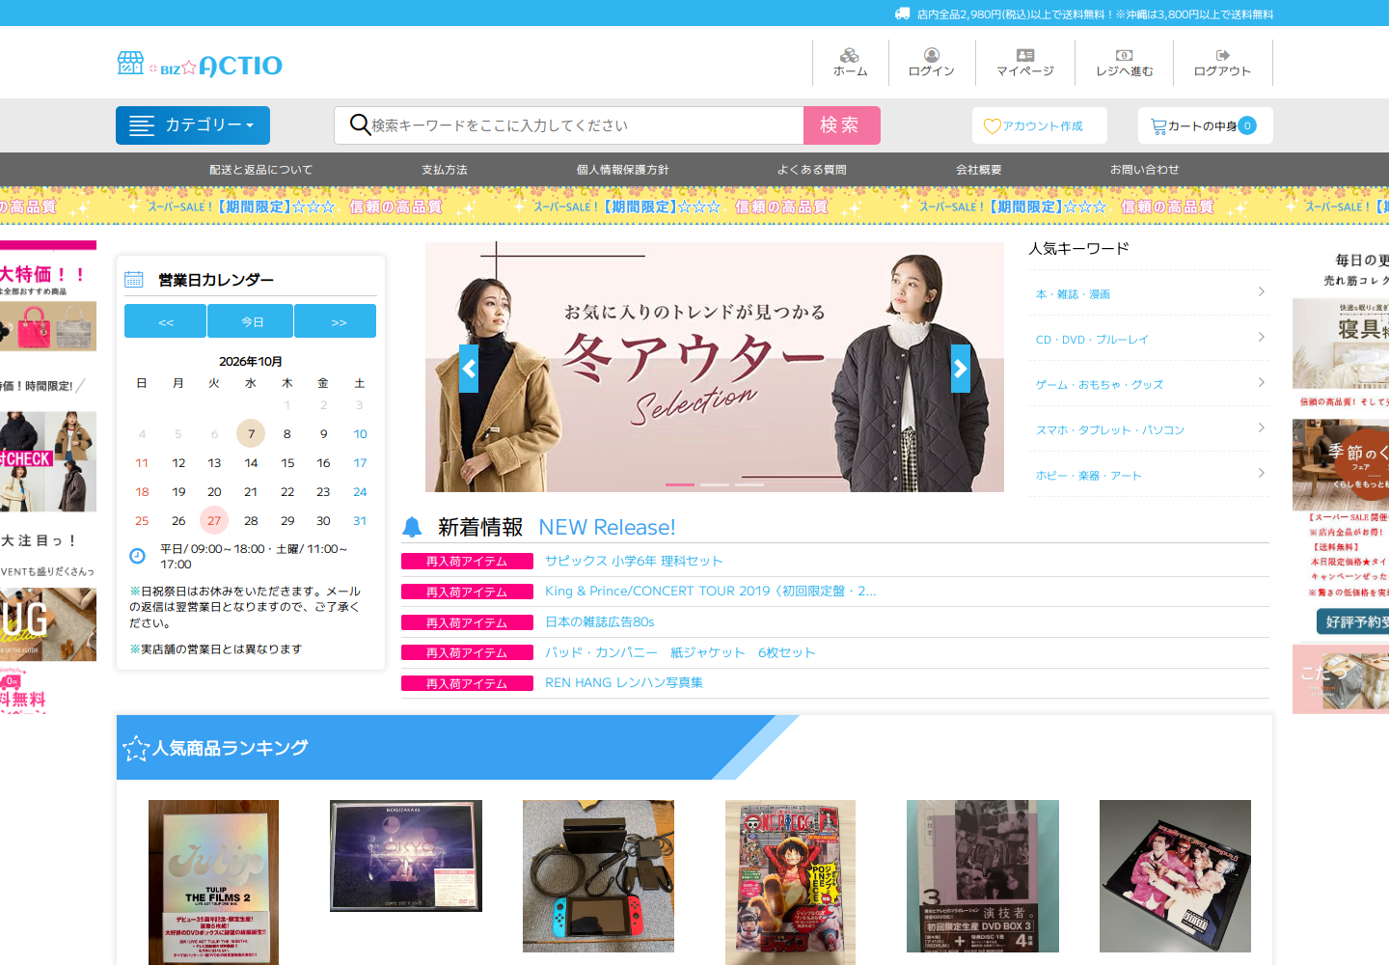
Task: Open サピックス 小学6年 理科セット link
Action: click(634, 561)
